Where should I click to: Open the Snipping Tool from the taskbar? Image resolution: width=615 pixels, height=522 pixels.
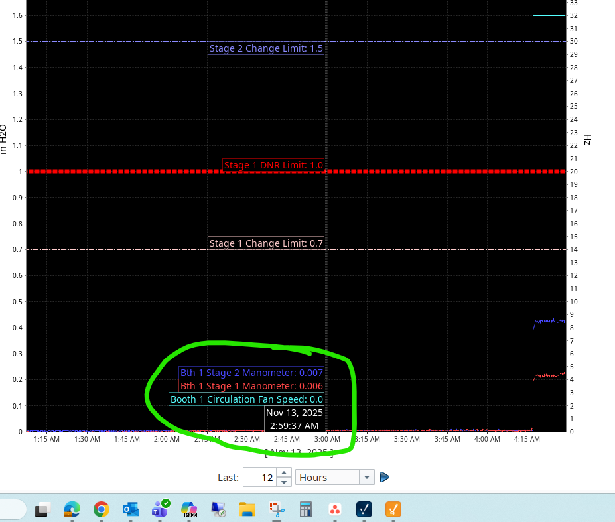tap(277, 509)
